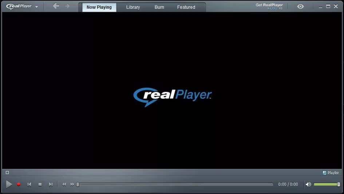The width and height of the screenshot is (344, 194).
Task: Mute audio with the speaker icon
Action: click(x=308, y=184)
